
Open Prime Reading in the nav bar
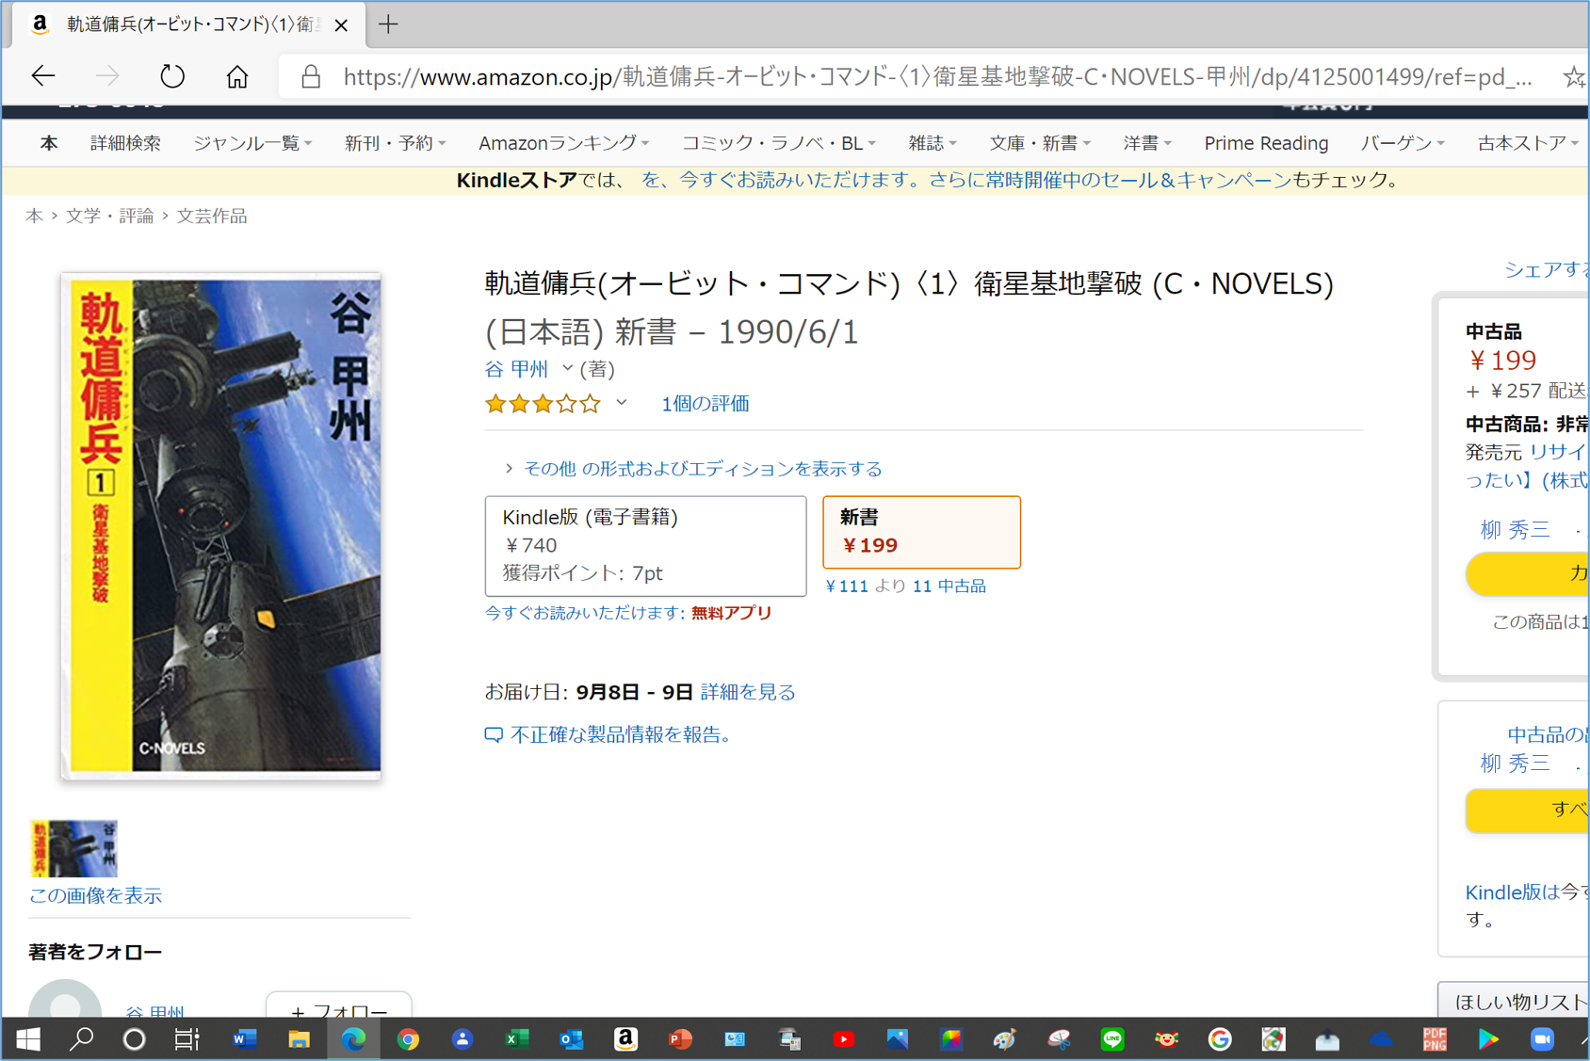[1266, 143]
